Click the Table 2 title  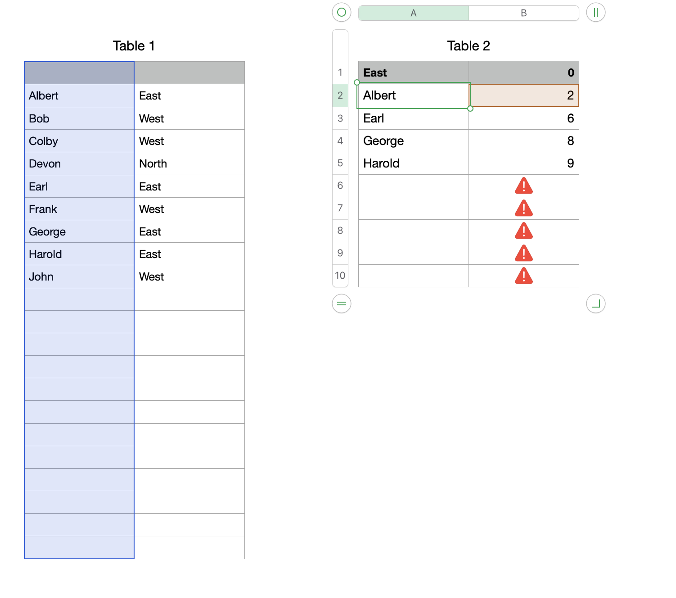coord(468,46)
